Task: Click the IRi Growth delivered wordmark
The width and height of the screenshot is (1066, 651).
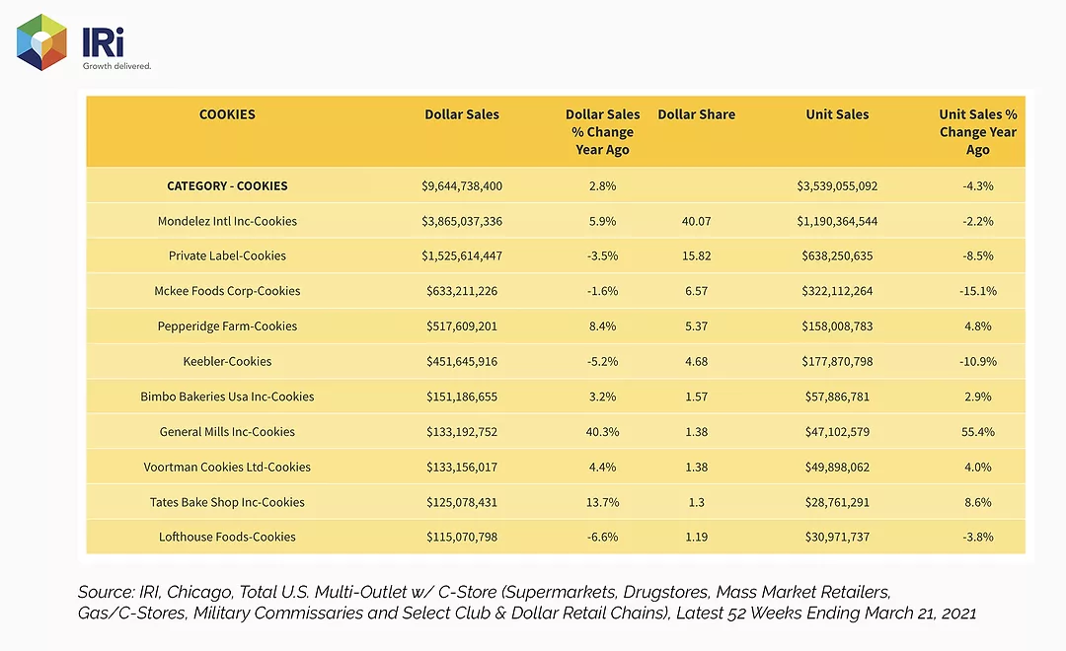Action: pos(116,48)
